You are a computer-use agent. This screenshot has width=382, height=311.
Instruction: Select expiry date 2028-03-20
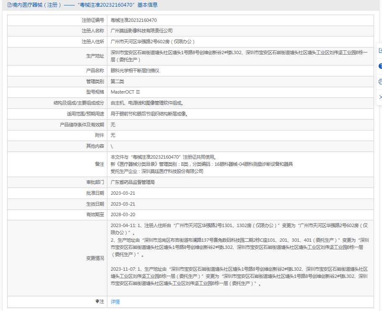click(123, 214)
